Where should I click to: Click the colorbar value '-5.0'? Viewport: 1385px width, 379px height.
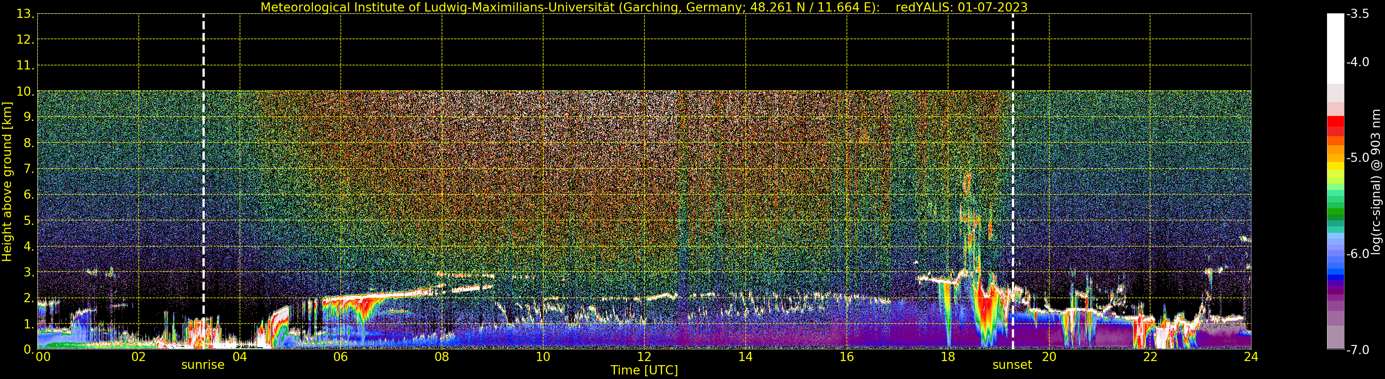point(1357,158)
